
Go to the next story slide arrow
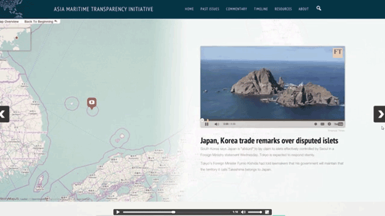[x=380, y=114]
